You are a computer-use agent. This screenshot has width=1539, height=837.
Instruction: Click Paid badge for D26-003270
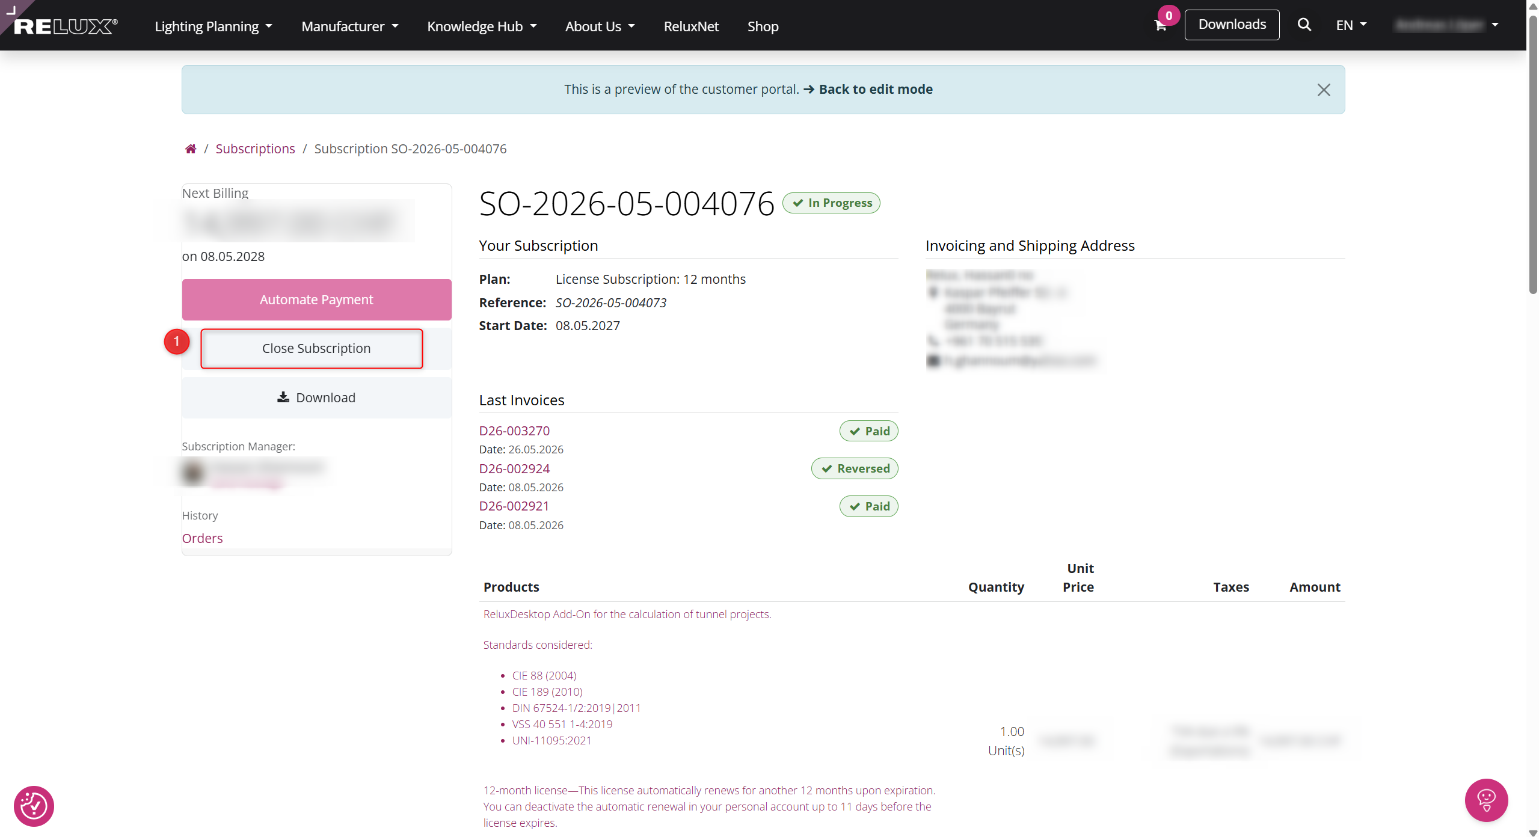(868, 431)
